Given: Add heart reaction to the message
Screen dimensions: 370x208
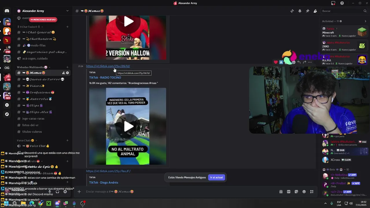Looking at the screenshot, I should click(x=276, y=62).
